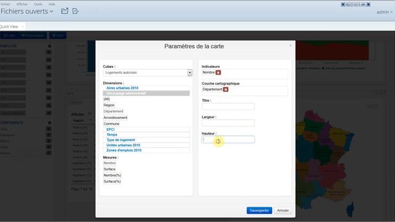Remove Nombre indicator with red X
Image resolution: width=395 pixels, height=222 pixels.
[x=218, y=73]
